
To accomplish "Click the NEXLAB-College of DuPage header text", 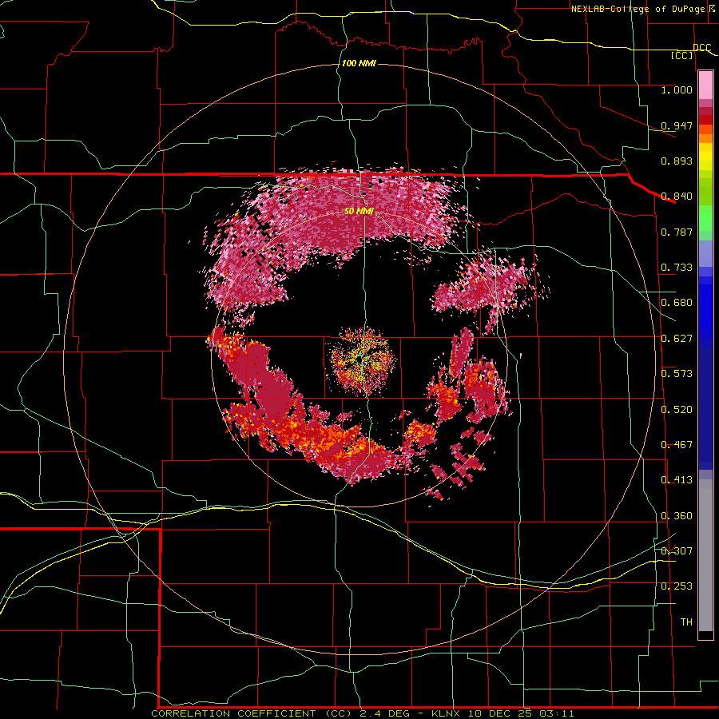I will click(x=638, y=9).
